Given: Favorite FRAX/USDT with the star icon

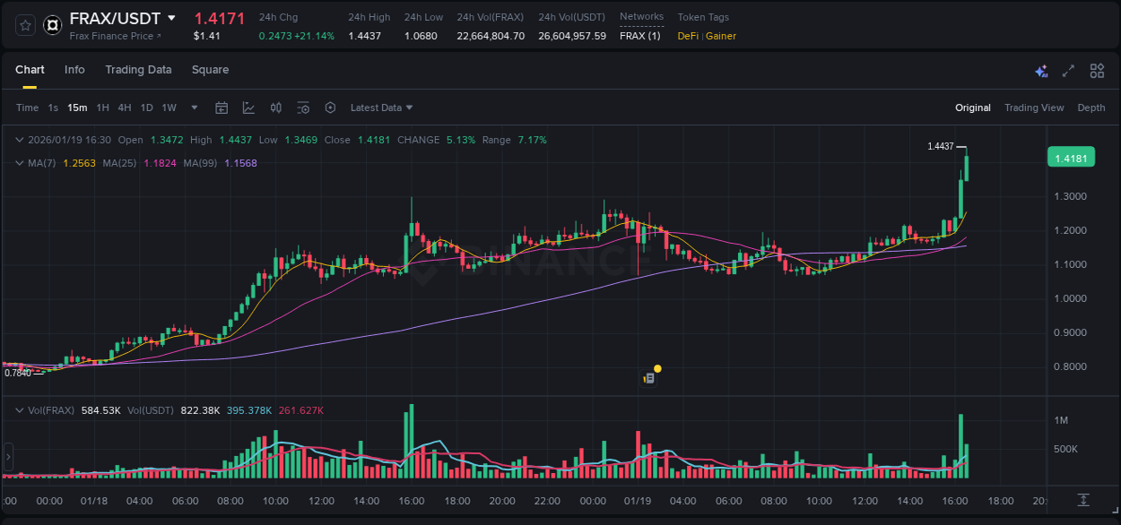Looking at the screenshot, I should [x=24, y=25].
